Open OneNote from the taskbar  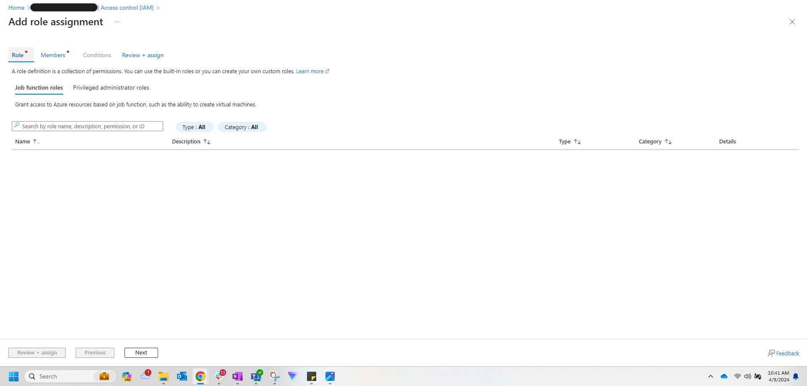238,376
